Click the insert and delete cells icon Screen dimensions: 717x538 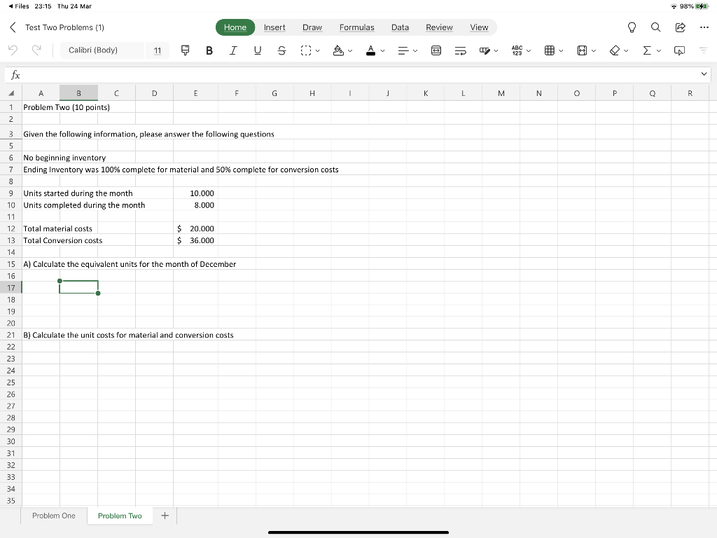pyautogui.click(x=550, y=50)
